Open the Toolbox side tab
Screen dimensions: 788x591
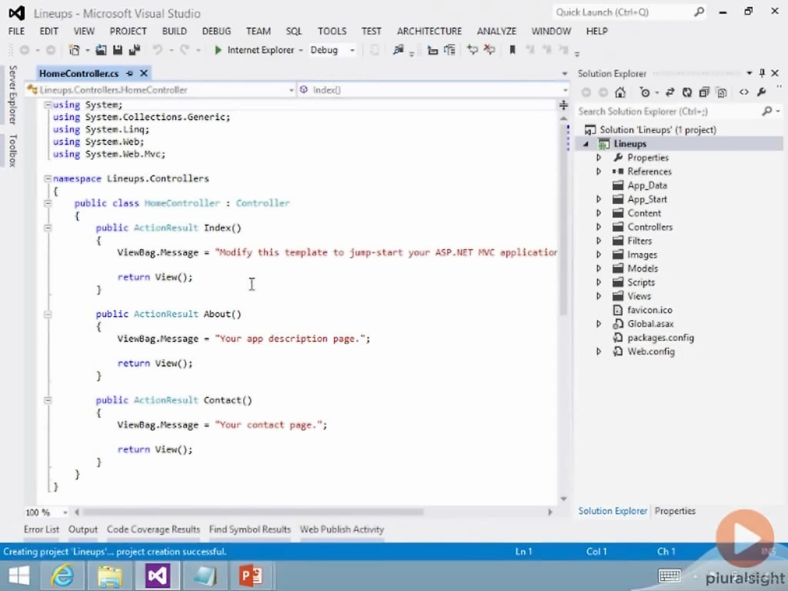coord(12,150)
